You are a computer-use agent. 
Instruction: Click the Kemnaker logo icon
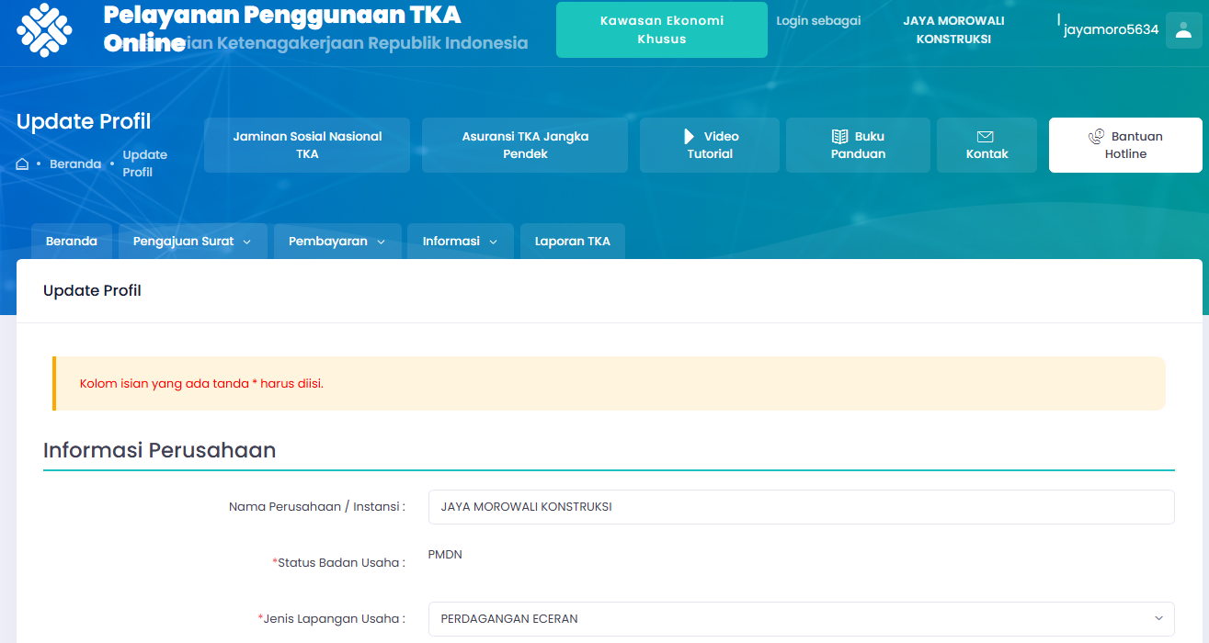click(44, 29)
